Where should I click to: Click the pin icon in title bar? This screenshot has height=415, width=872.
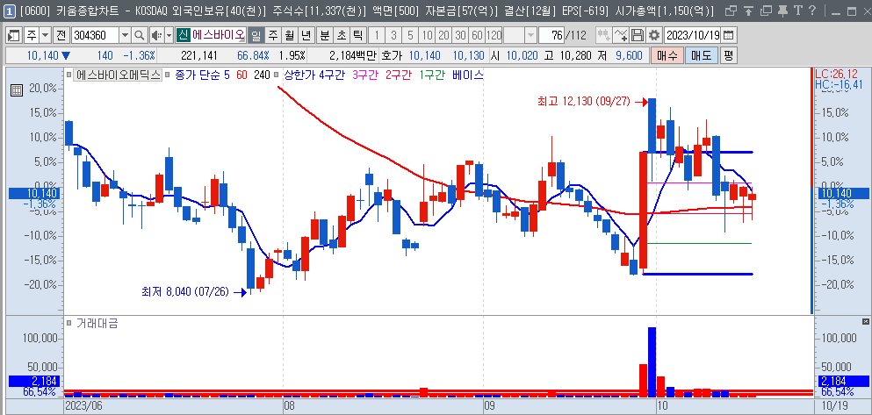coord(782,10)
